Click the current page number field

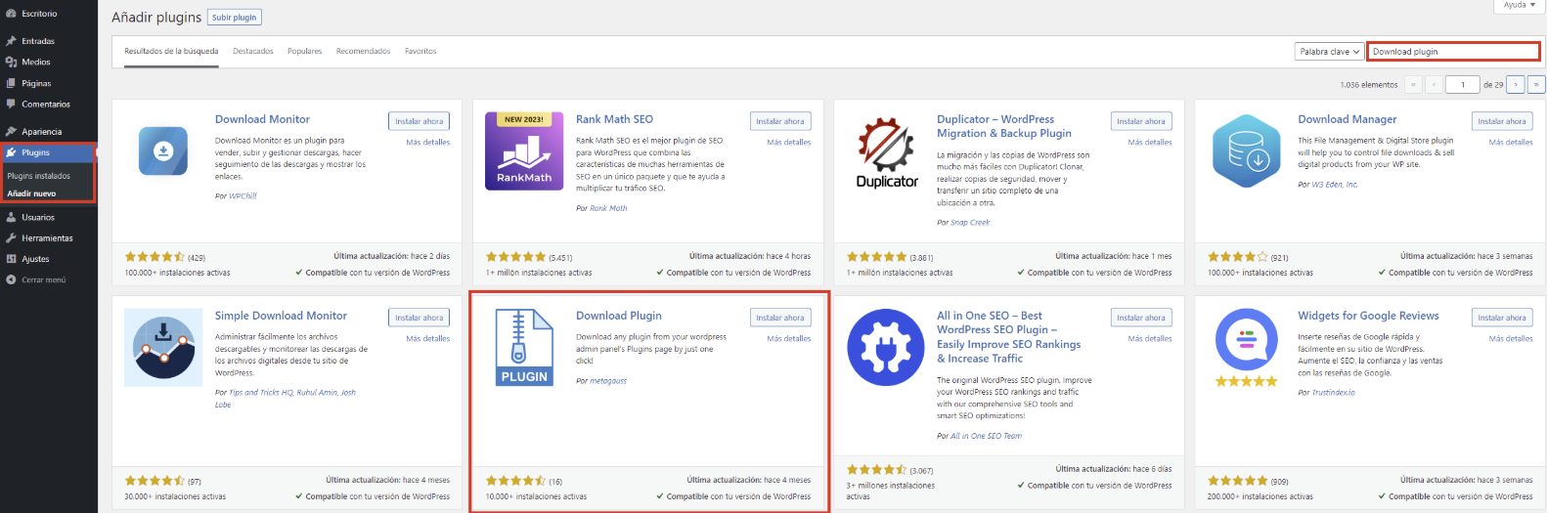click(1462, 85)
